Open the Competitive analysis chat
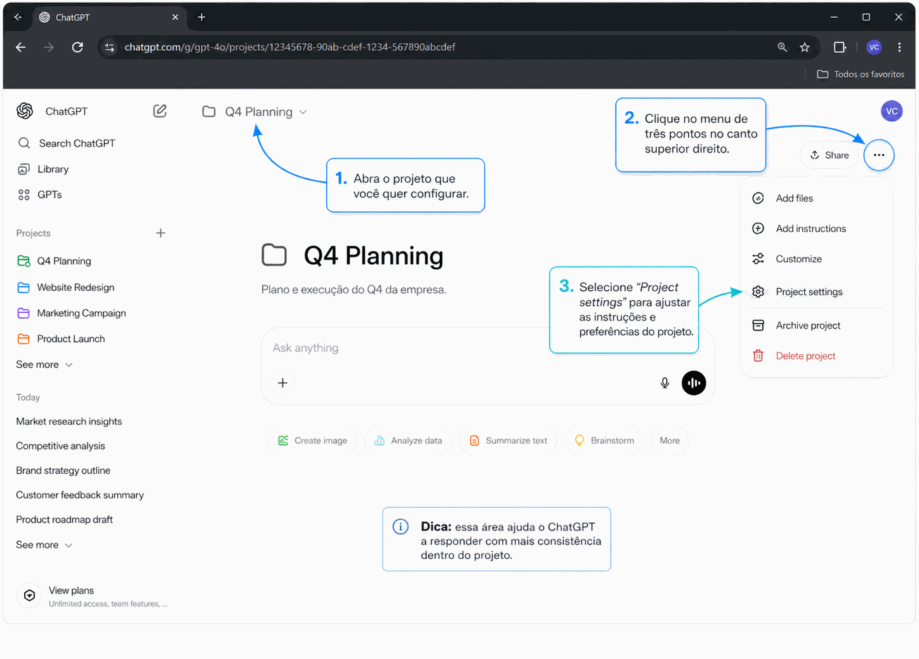This screenshot has height=659, width=919. pos(60,446)
